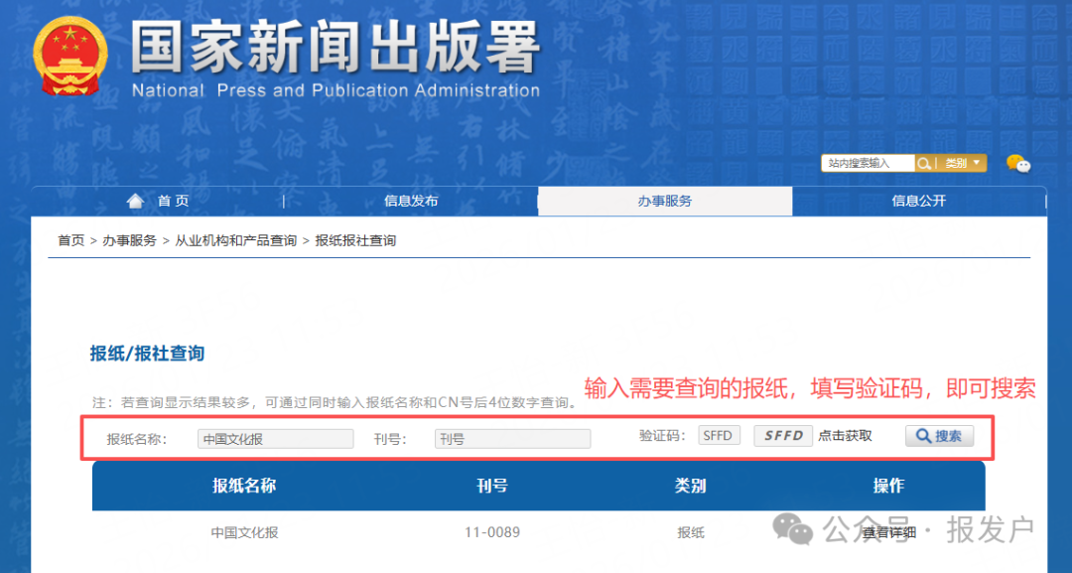
Task: Switch to the 信息发布 tab
Action: click(410, 200)
